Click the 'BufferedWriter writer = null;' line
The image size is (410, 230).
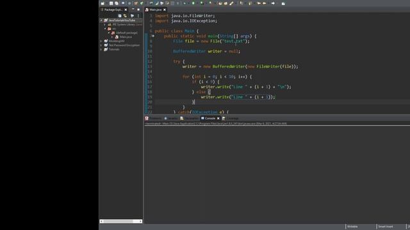tap(206, 51)
